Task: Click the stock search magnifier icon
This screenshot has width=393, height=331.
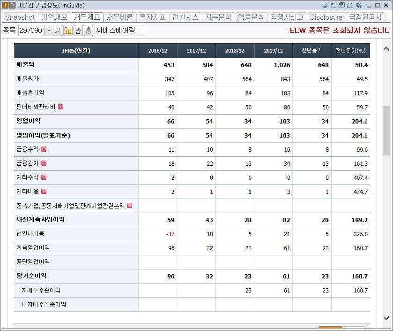Action: tap(58, 30)
